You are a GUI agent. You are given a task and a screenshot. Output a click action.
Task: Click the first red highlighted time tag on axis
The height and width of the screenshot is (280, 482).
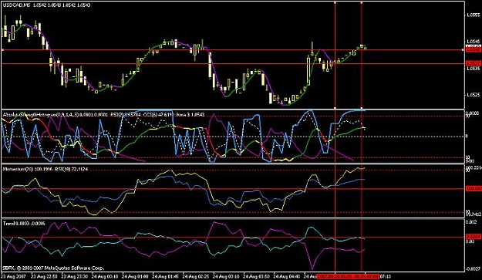pos(335,276)
